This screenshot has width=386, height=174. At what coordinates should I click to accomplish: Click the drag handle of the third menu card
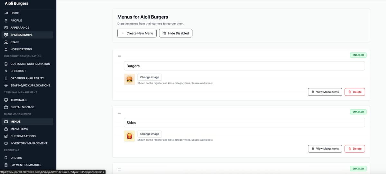(119, 170)
